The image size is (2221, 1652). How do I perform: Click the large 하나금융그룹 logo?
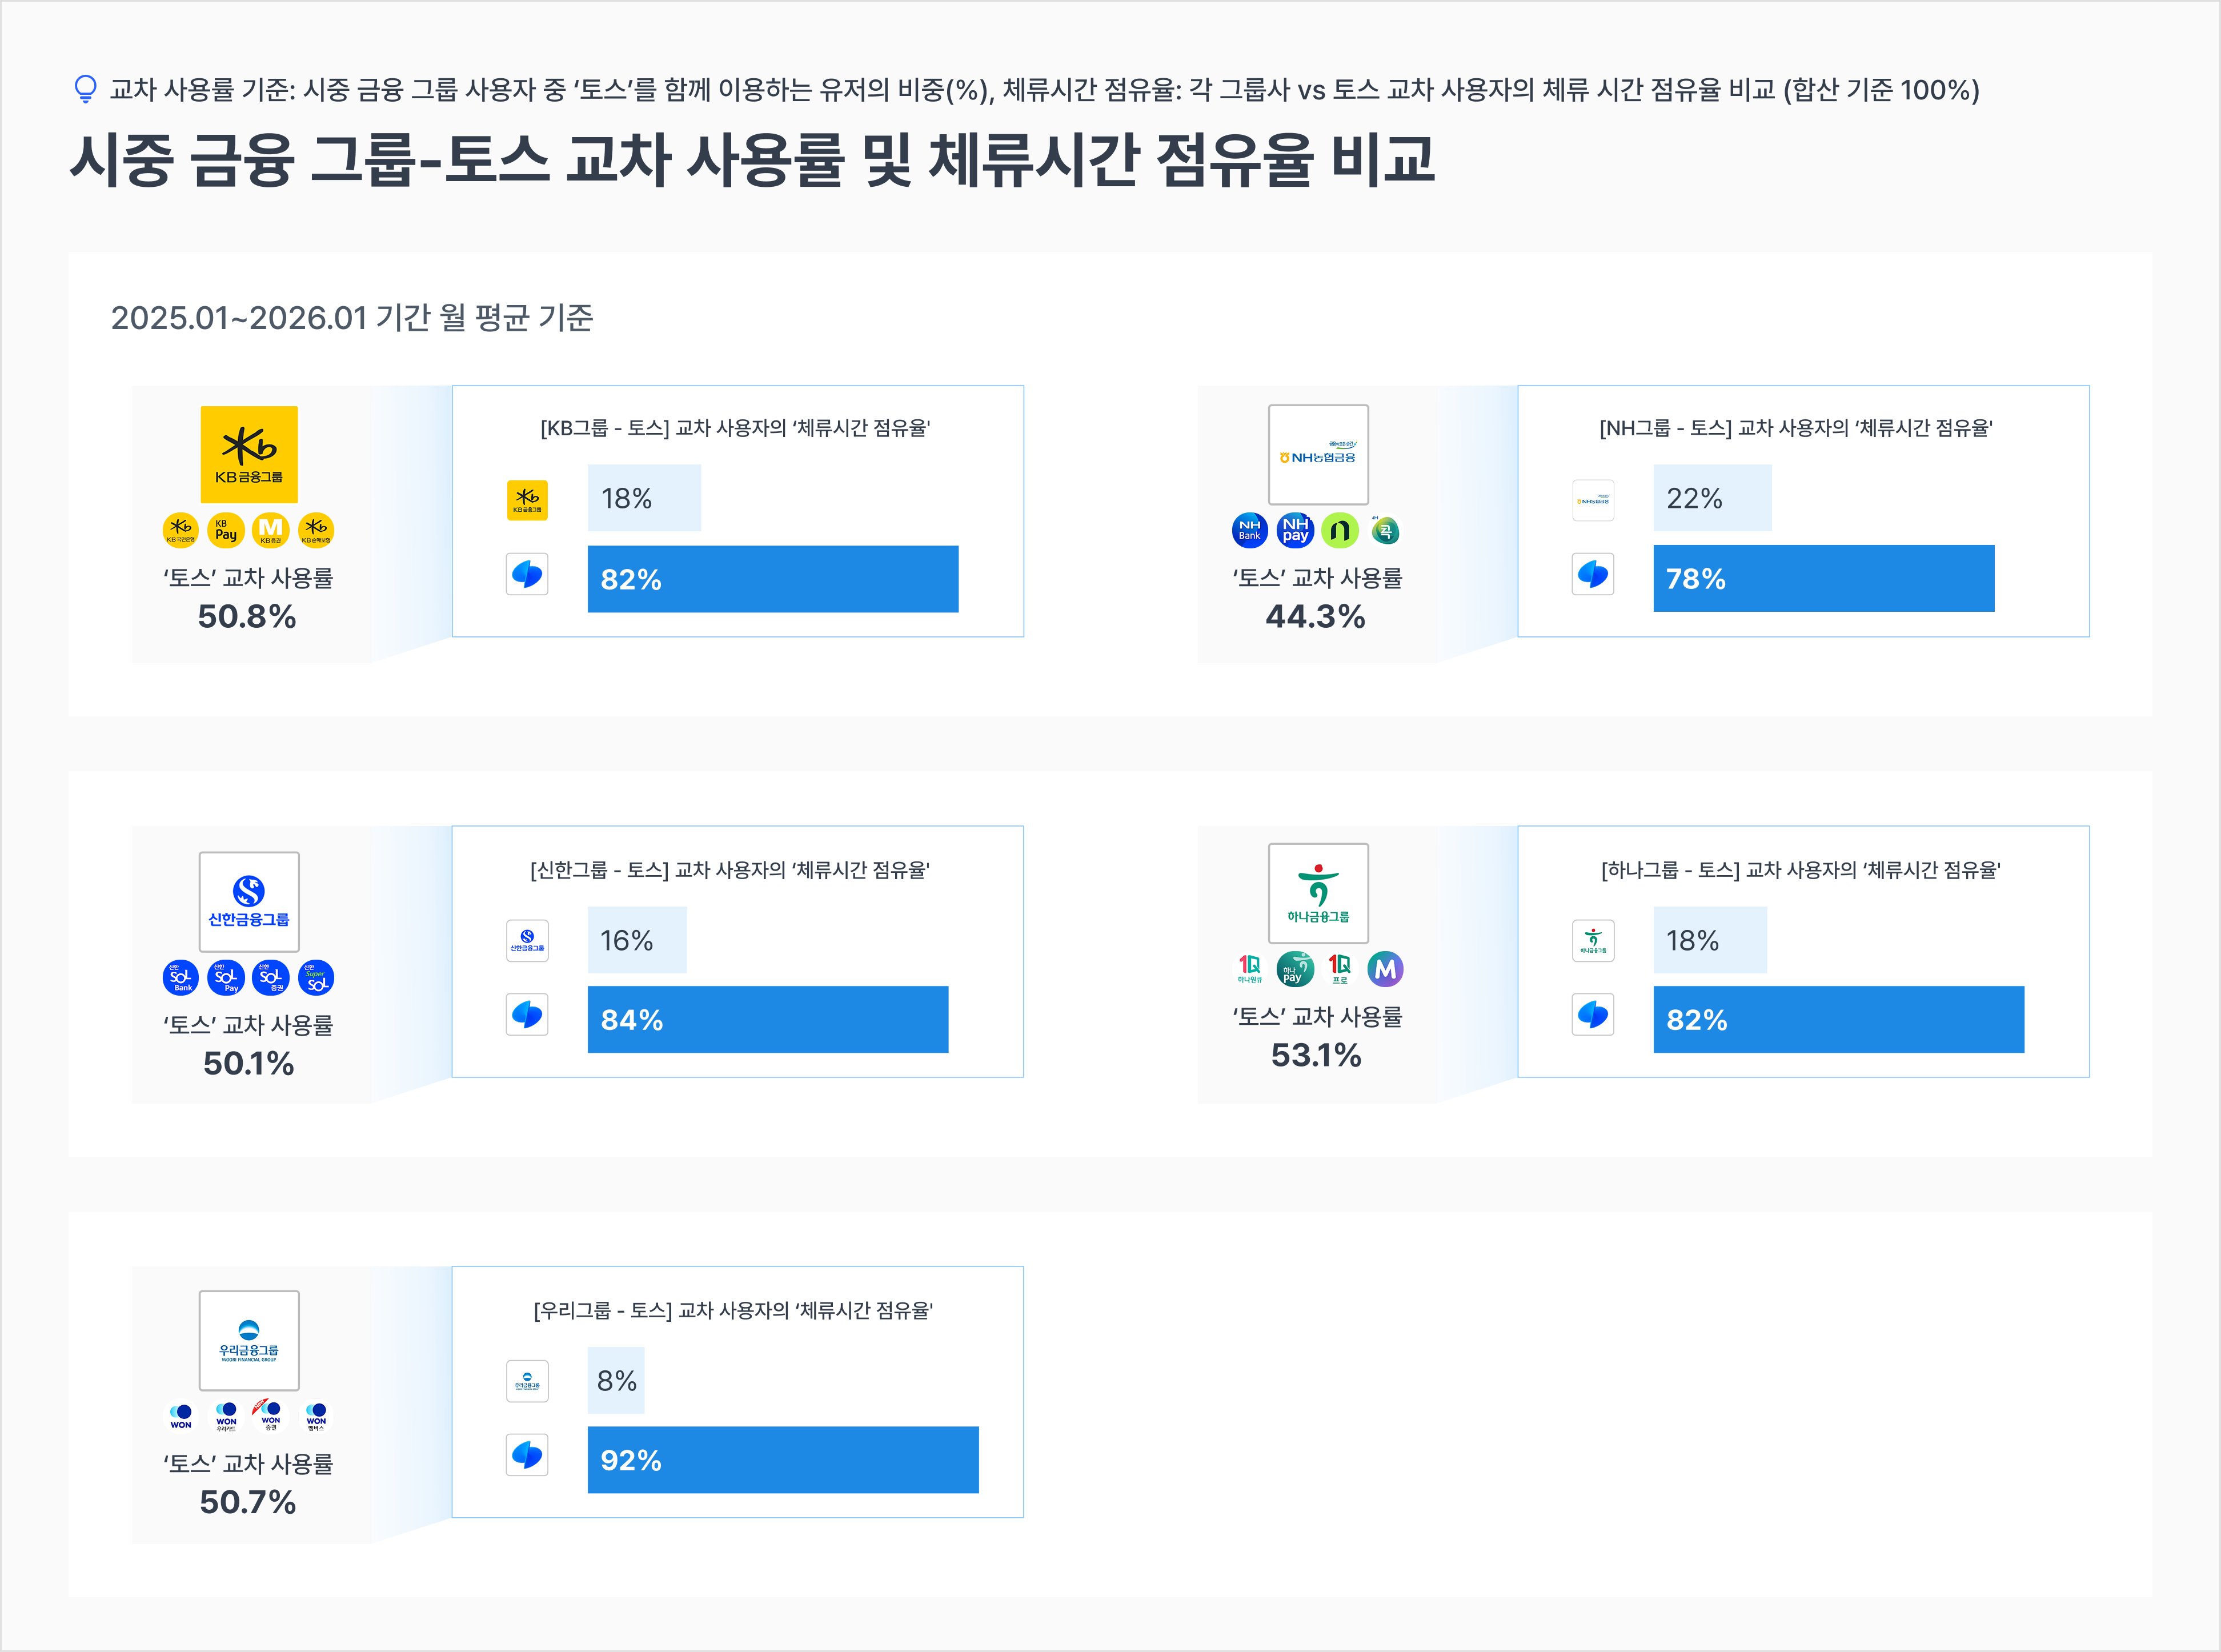tap(1318, 893)
